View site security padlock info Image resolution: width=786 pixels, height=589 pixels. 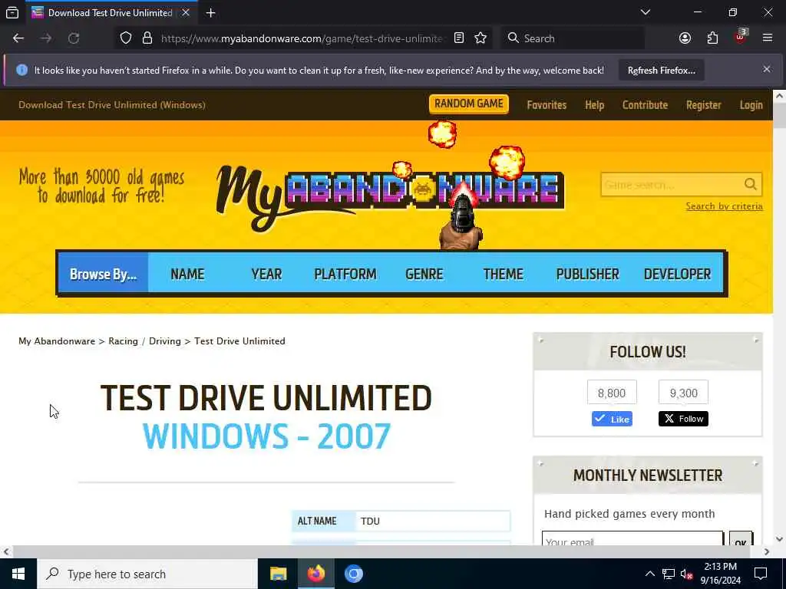pyautogui.click(x=147, y=38)
